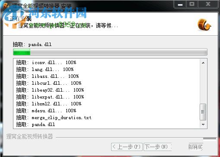The width and height of the screenshot is (220, 157).
Task: Select the last panda.dll row in log list
Action: click(35, 124)
